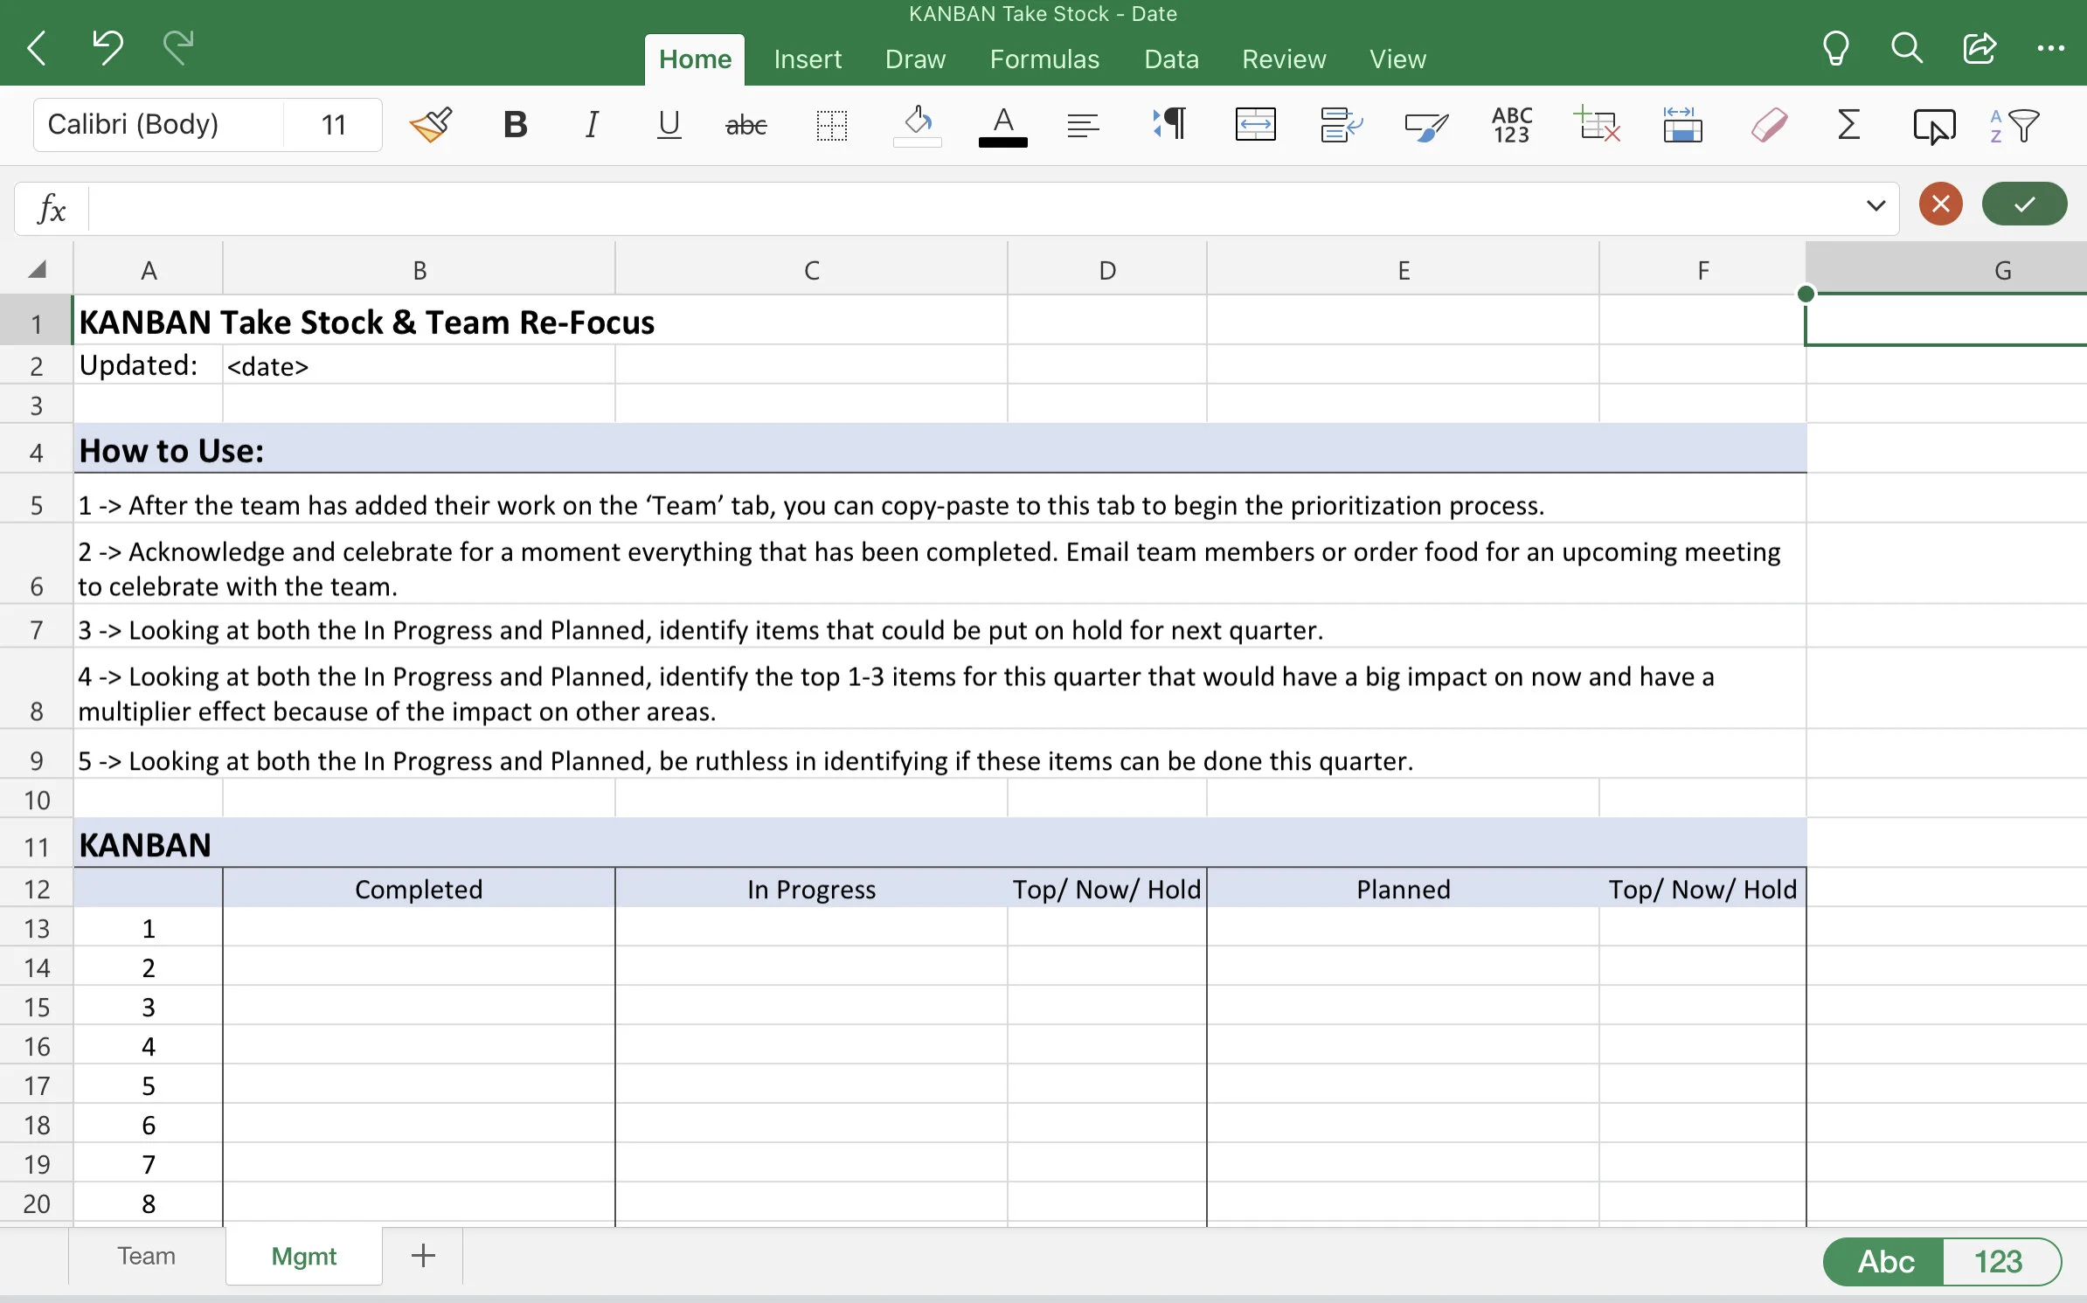Open the share icon in the header
The width and height of the screenshot is (2087, 1303).
[x=1979, y=48]
